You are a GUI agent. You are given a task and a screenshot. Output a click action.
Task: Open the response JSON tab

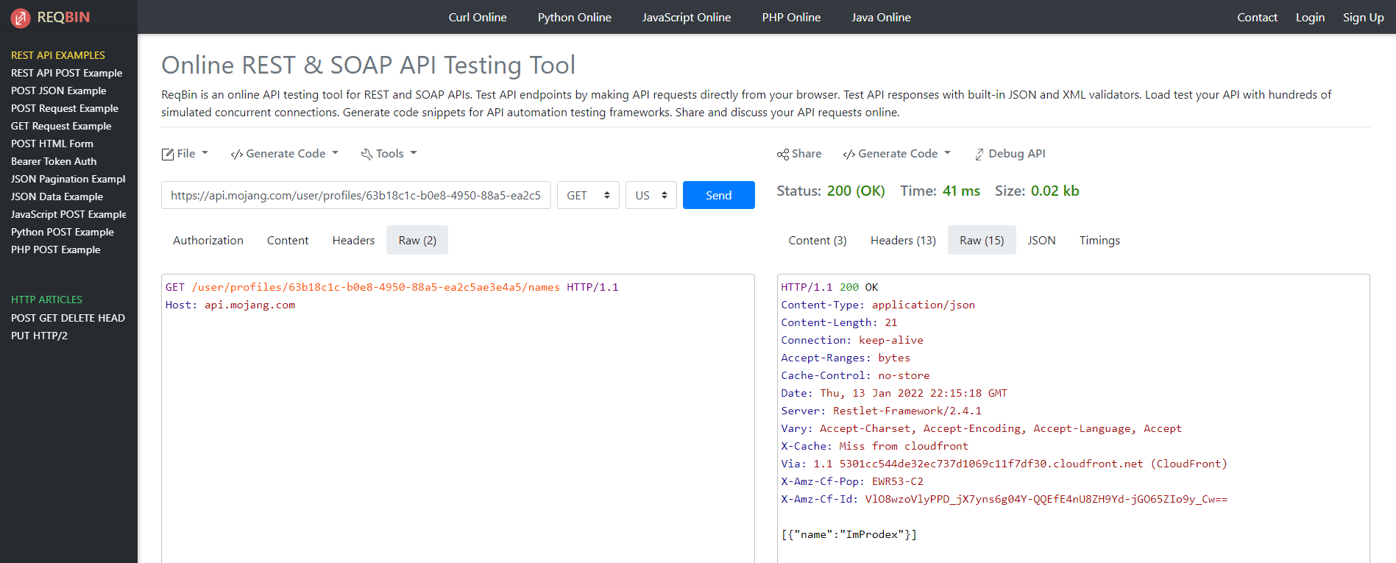1041,241
